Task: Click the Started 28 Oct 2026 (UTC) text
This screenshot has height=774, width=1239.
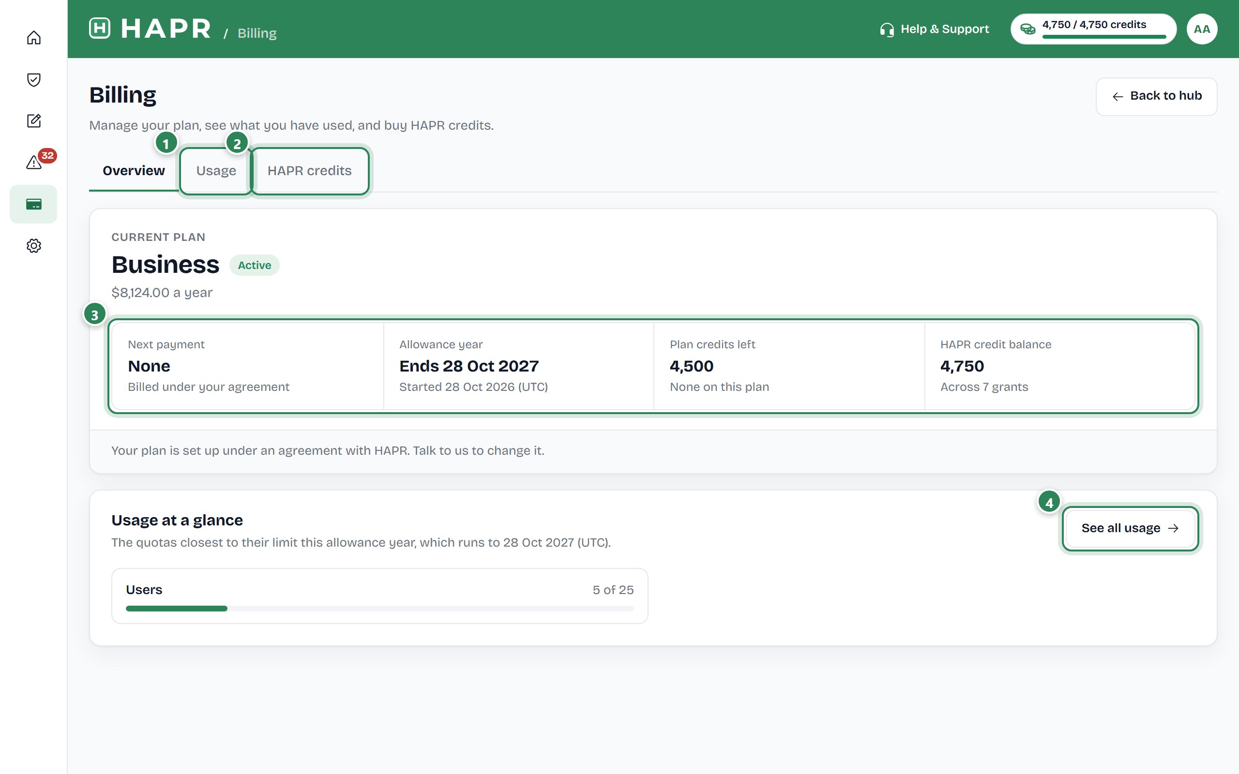Action: tap(474, 387)
